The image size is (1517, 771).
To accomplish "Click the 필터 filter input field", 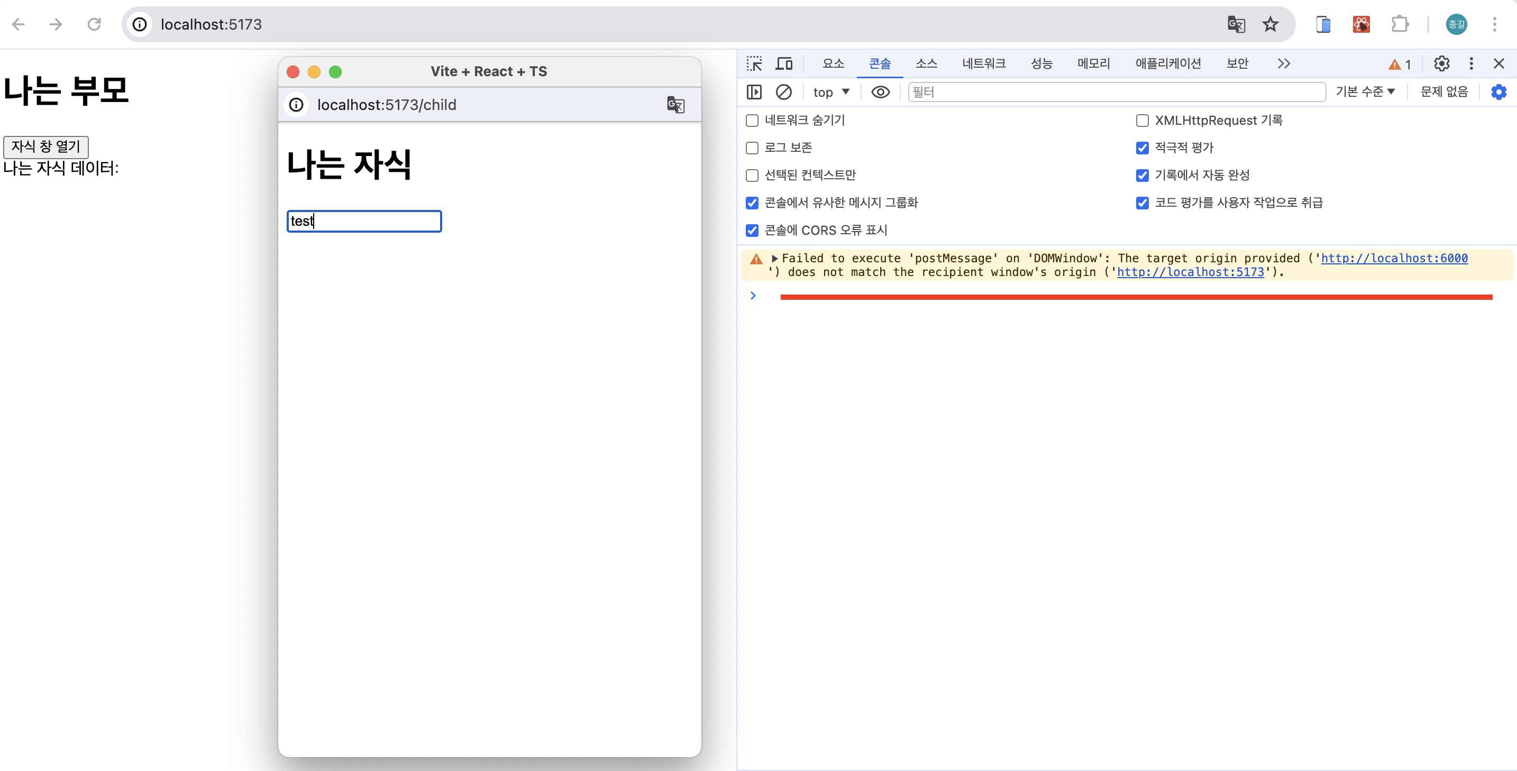I will pos(1116,92).
